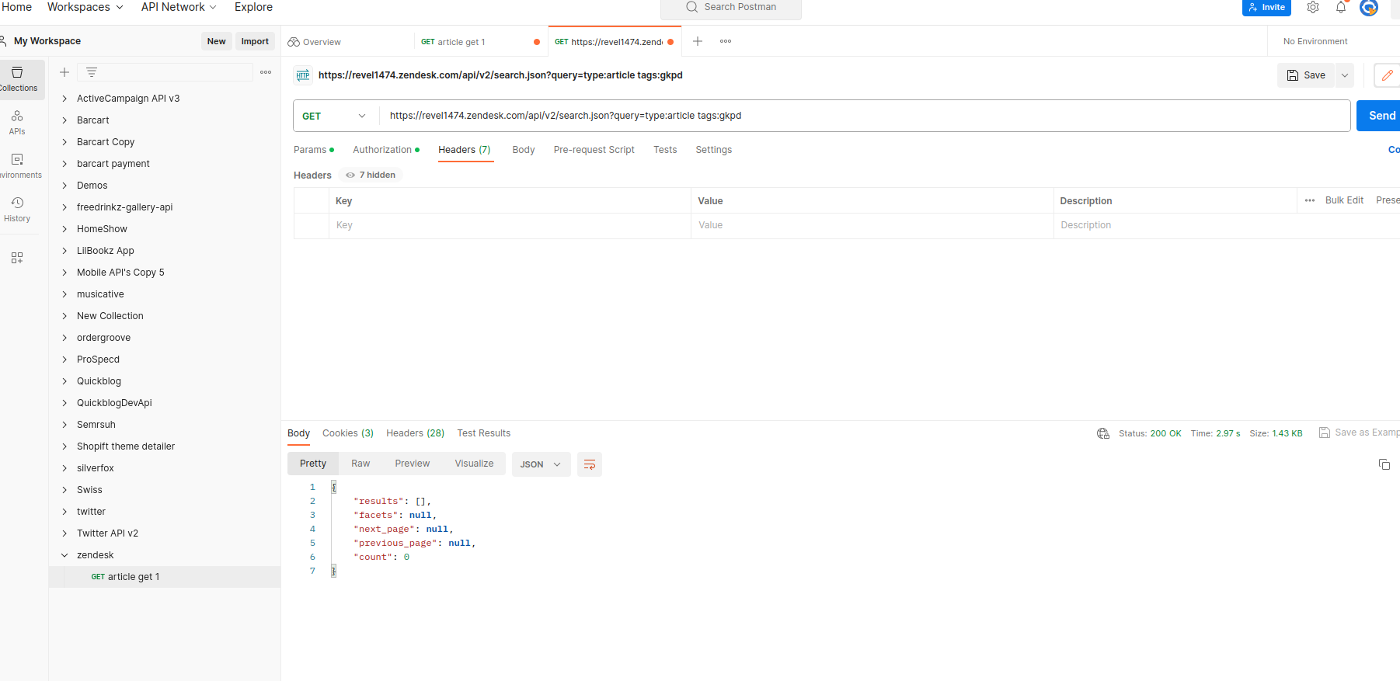1400x681 pixels.
Task: Open article get 1 request in zendesk
Action: tap(165, 577)
